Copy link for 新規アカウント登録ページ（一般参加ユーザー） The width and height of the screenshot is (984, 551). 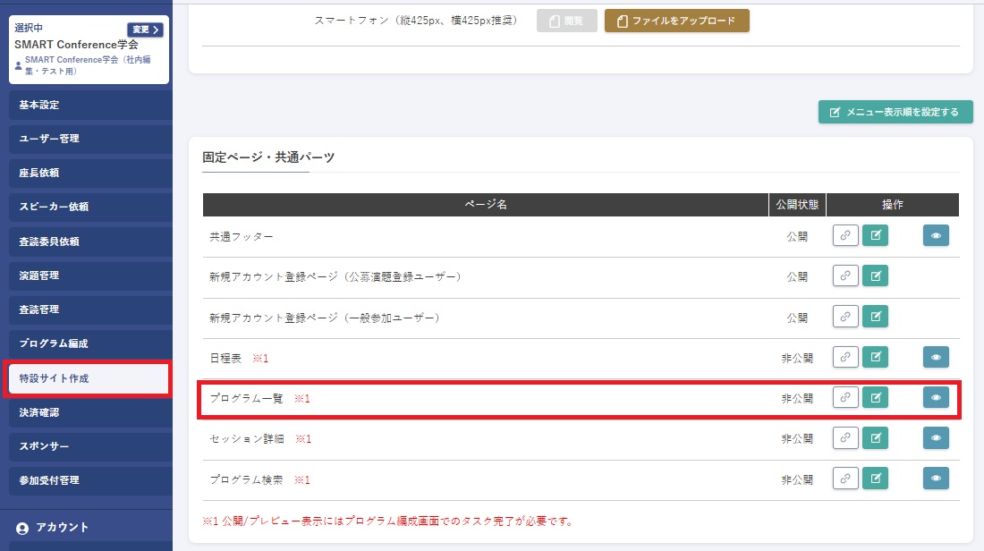tap(845, 317)
